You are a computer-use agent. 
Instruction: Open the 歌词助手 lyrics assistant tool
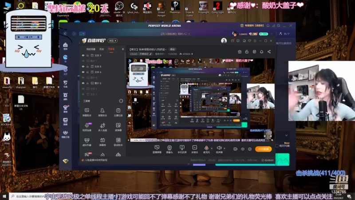(x=118, y=142)
